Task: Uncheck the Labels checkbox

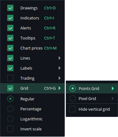Action: pos(10,68)
